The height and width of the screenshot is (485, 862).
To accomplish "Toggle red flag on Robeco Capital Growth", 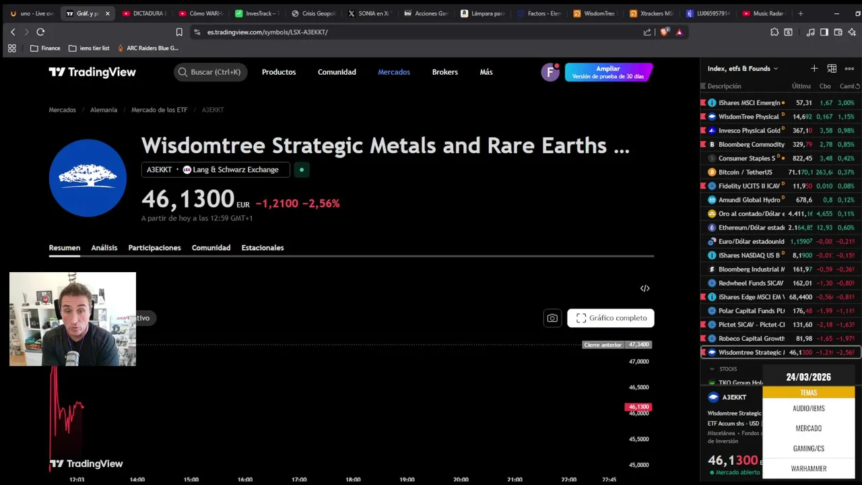I will [703, 338].
